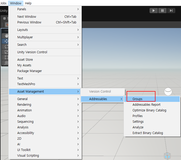Select the Move tool in scene toolbar
This screenshot has height=160, width=181.
6,41
